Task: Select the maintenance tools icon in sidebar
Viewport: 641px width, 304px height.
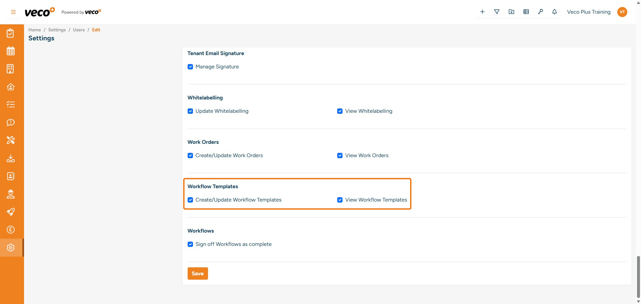Action: coord(11,140)
